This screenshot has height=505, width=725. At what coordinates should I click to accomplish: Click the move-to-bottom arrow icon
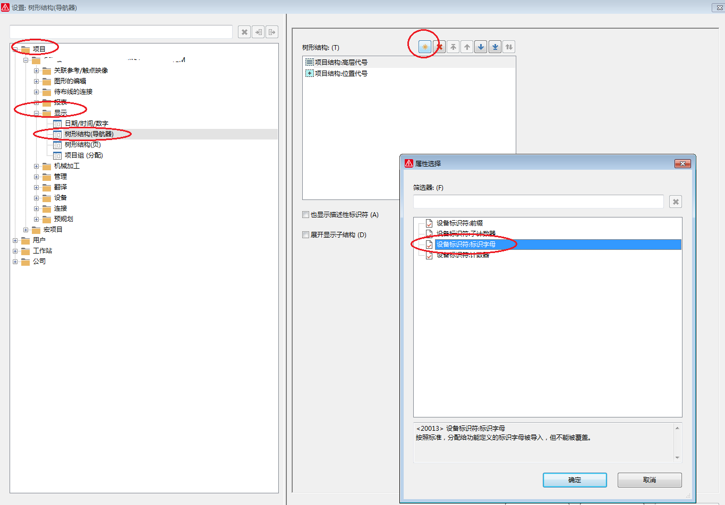tap(495, 47)
